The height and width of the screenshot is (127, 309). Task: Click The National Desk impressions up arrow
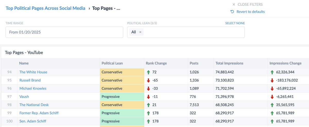(272, 105)
